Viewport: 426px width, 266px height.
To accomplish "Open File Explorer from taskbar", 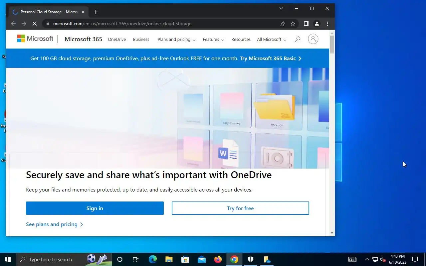I will [x=169, y=259].
